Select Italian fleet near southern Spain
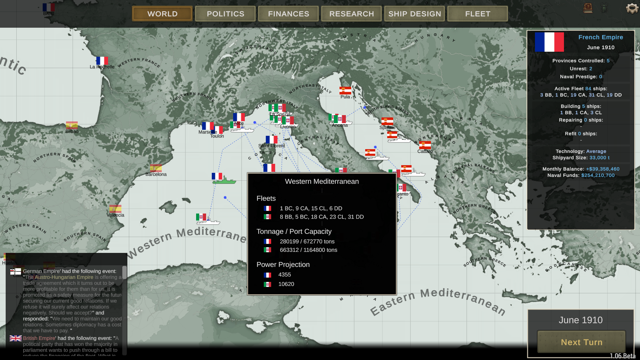 pos(207,220)
